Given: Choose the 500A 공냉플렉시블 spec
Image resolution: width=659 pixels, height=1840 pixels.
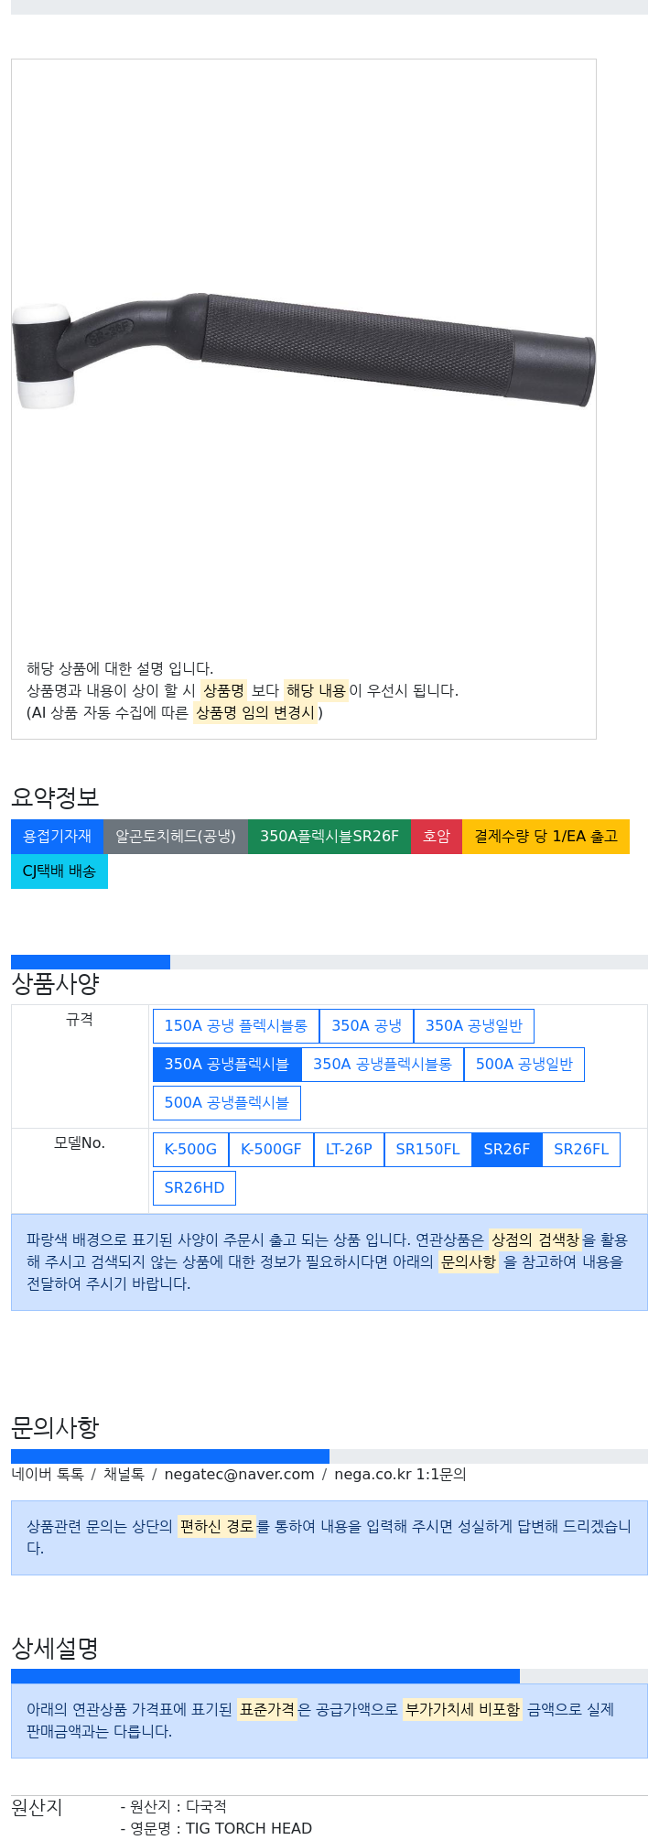Looking at the screenshot, I should click(x=227, y=1102).
